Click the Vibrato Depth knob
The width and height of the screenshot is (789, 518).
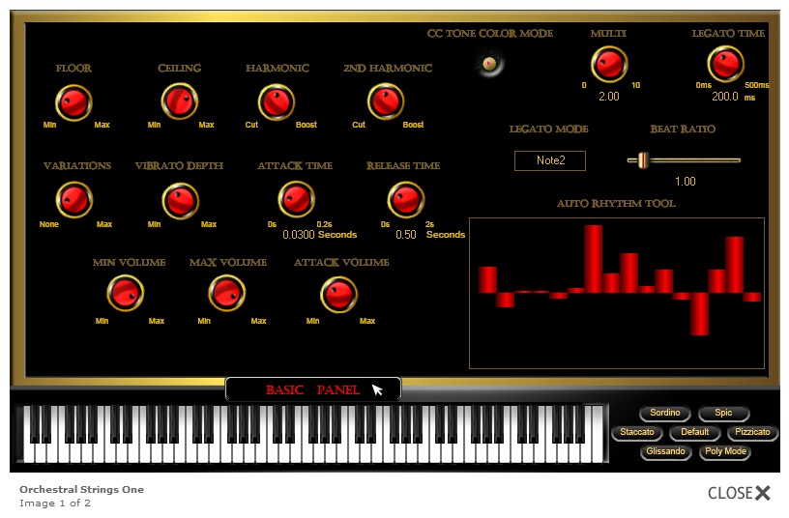coord(180,200)
